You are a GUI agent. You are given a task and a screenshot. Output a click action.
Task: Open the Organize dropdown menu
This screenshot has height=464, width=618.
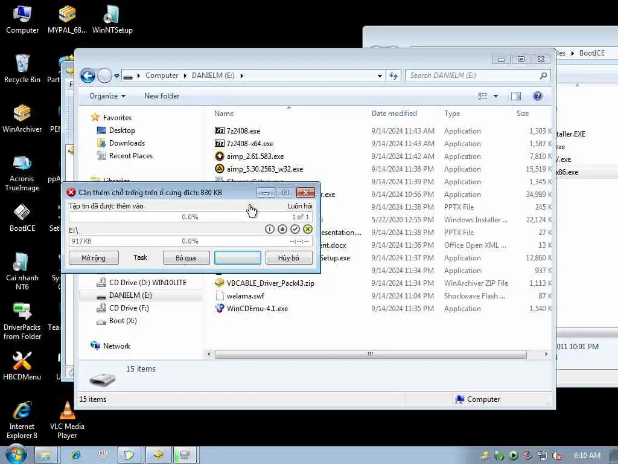107,96
